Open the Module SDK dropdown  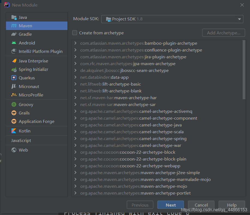[172, 19]
